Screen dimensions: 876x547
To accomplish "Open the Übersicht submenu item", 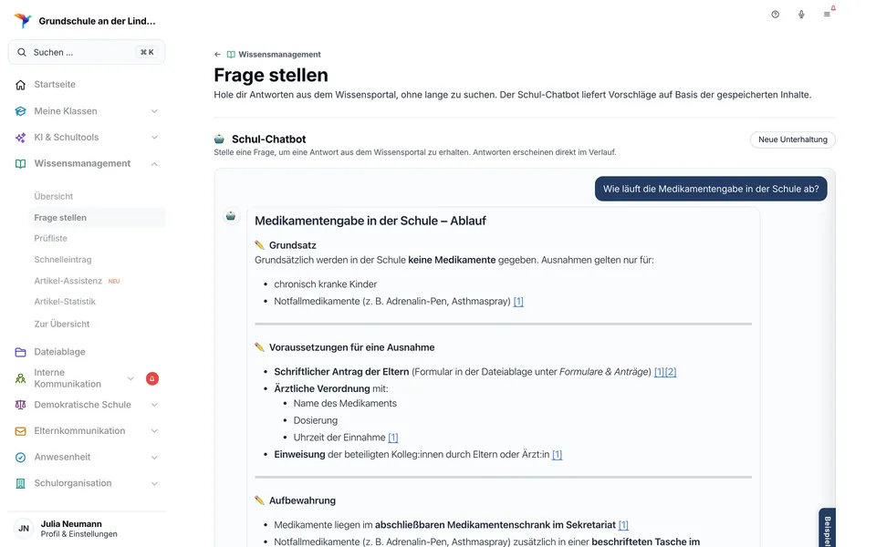I will (x=54, y=197).
